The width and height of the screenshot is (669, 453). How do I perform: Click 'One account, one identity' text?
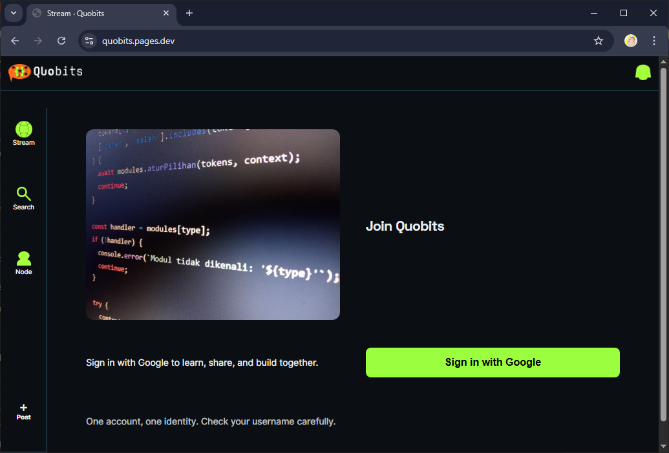click(x=211, y=421)
